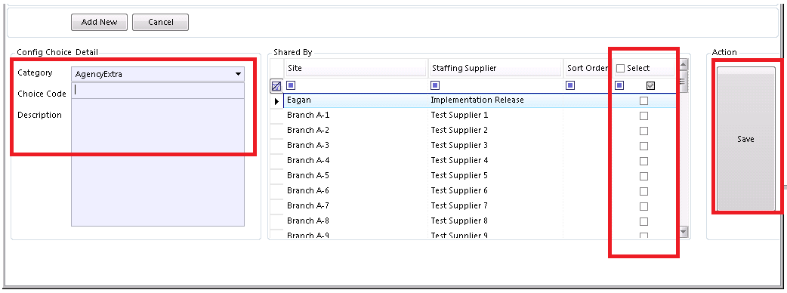The width and height of the screenshot is (787, 293).
Task: Toggle the filter row checkbox in Select column
Action: pos(651,86)
